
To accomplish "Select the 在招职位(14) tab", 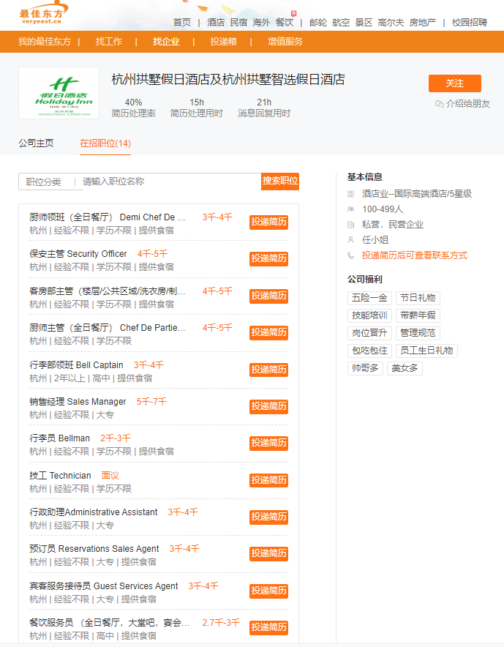I will coord(105,143).
